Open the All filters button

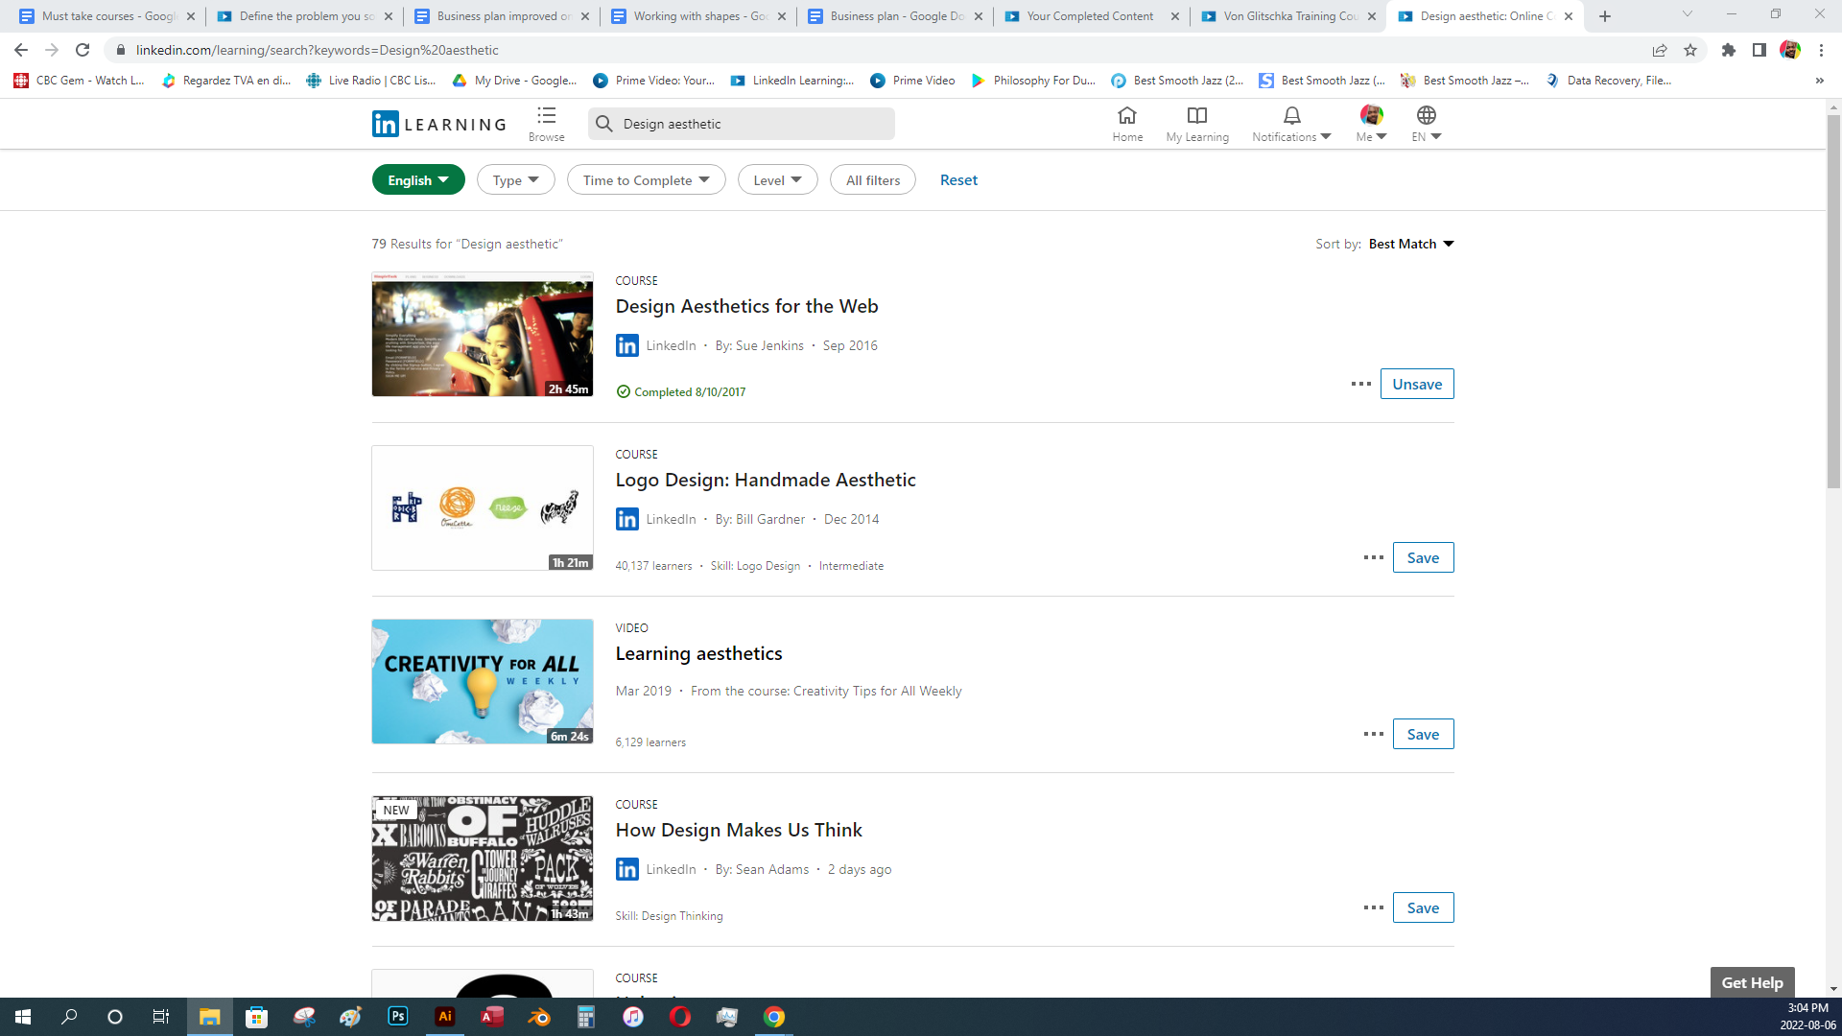click(x=872, y=179)
